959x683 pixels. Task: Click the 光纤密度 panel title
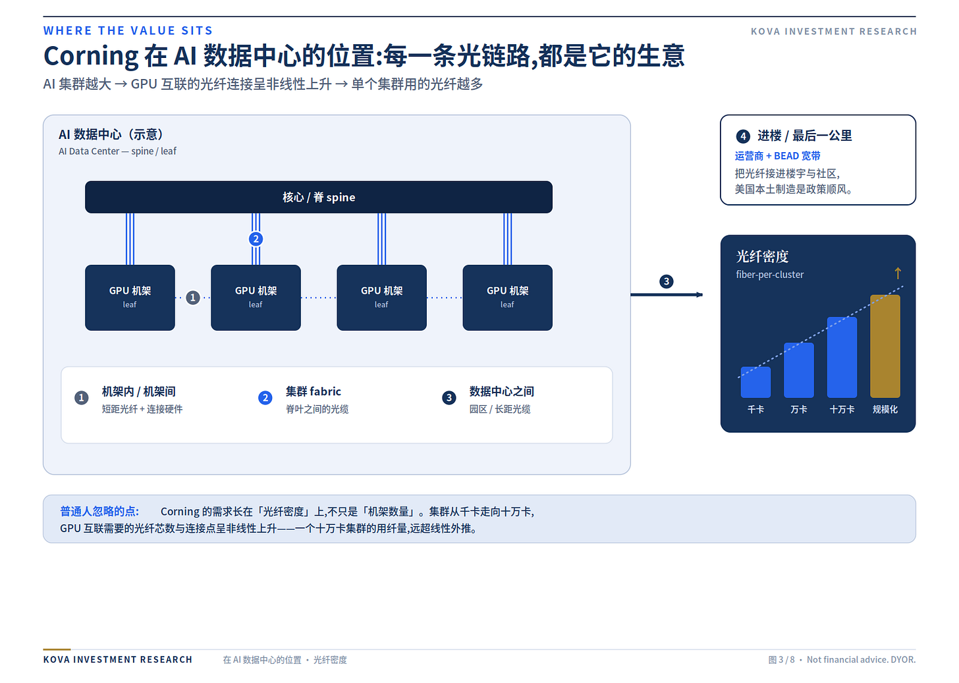[762, 256]
